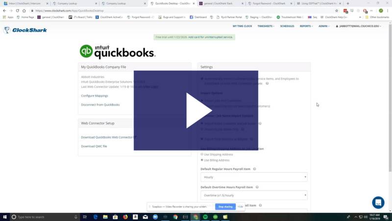Show hidden bookmarks with the overflow chevron
392x221 pixels.
click(360, 17)
